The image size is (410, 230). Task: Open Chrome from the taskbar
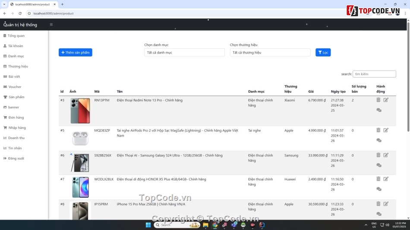click(215, 225)
